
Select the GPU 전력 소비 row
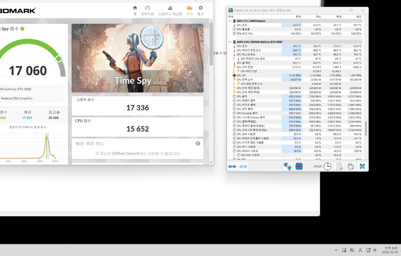tap(297, 80)
